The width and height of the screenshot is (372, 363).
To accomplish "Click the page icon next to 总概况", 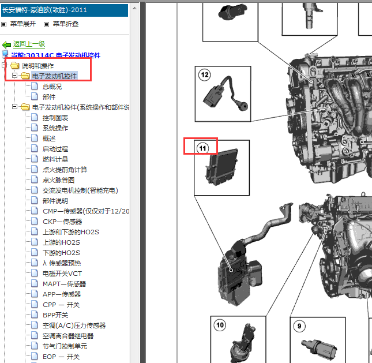I will [35, 86].
